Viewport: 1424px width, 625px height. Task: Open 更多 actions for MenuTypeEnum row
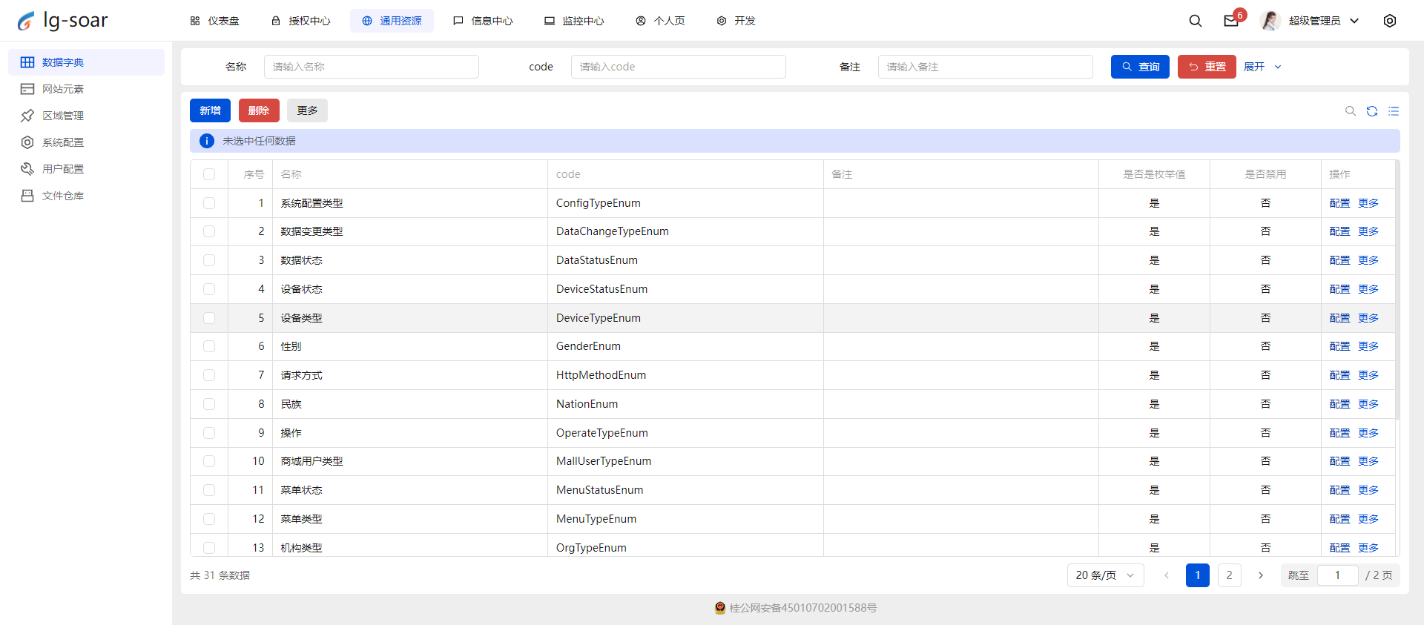pos(1368,519)
